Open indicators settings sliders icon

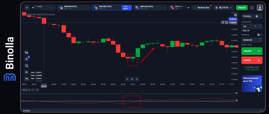[x=27, y=72]
